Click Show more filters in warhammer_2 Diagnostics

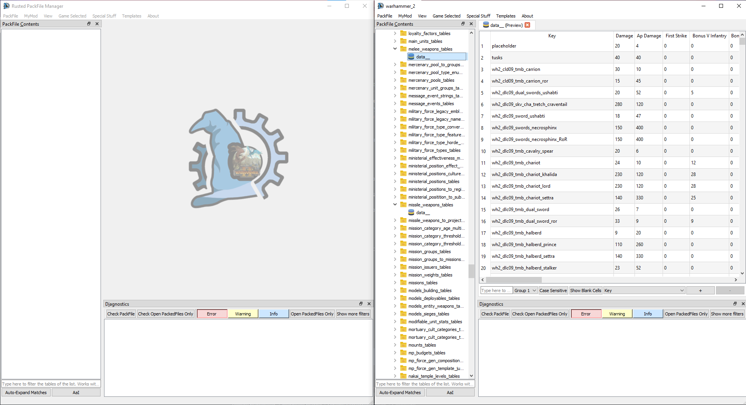(727, 314)
